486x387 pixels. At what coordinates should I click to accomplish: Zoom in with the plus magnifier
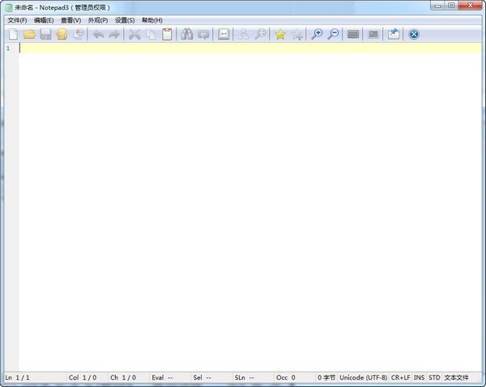tap(317, 34)
